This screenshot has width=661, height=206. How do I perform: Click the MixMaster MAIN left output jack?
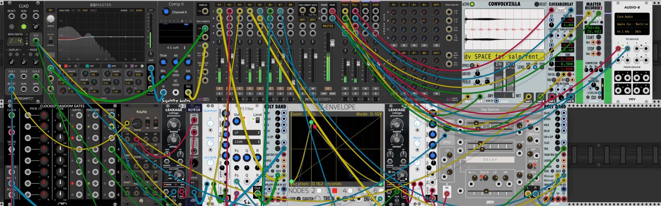point(333,11)
